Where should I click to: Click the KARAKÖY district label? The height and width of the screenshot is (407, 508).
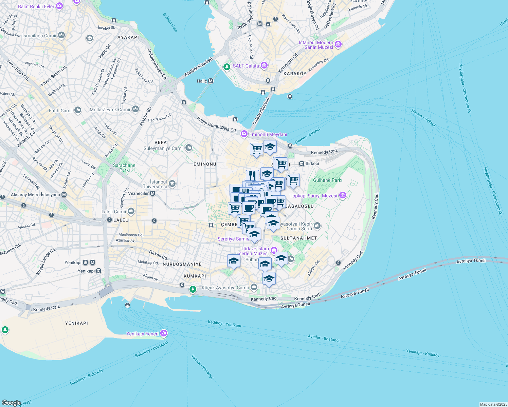pos(295,74)
